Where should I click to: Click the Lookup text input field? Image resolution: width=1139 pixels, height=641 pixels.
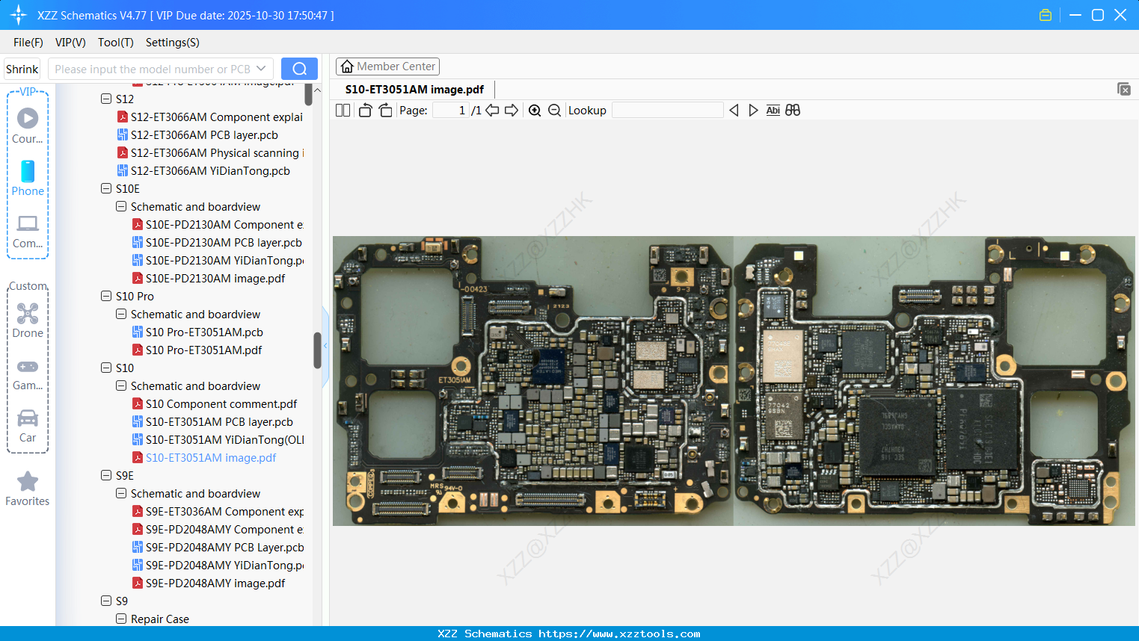pyautogui.click(x=667, y=111)
